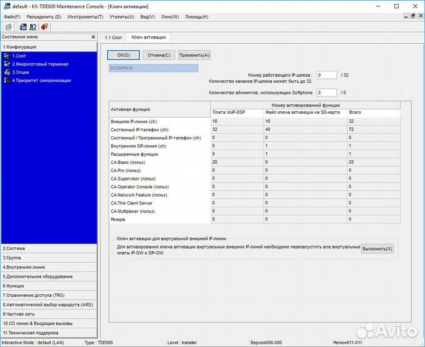Click the second toolbar icon with blue screen

pos(23,26)
